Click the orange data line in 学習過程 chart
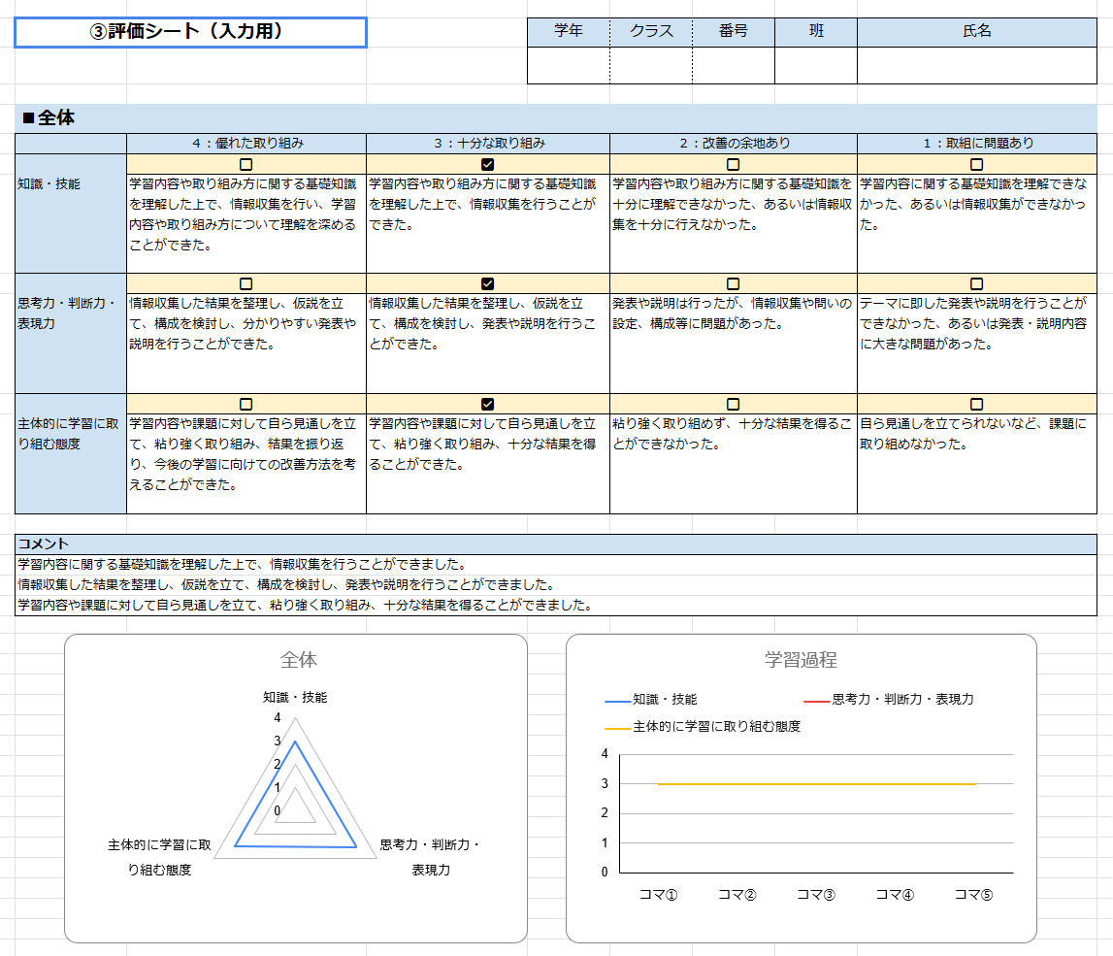1113x956 pixels. [816, 784]
